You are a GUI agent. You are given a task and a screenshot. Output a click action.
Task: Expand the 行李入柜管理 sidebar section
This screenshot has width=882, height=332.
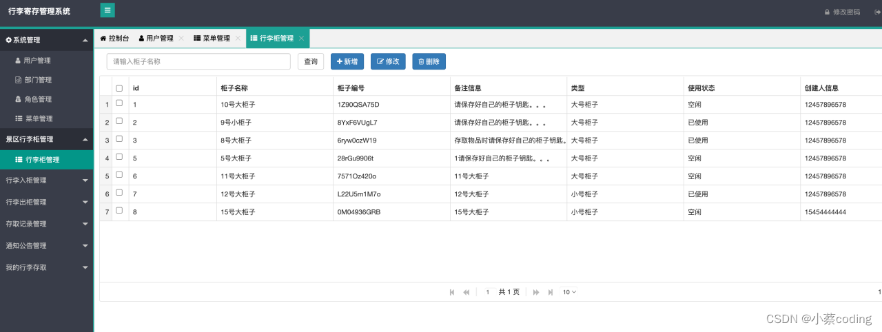(46, 180)
